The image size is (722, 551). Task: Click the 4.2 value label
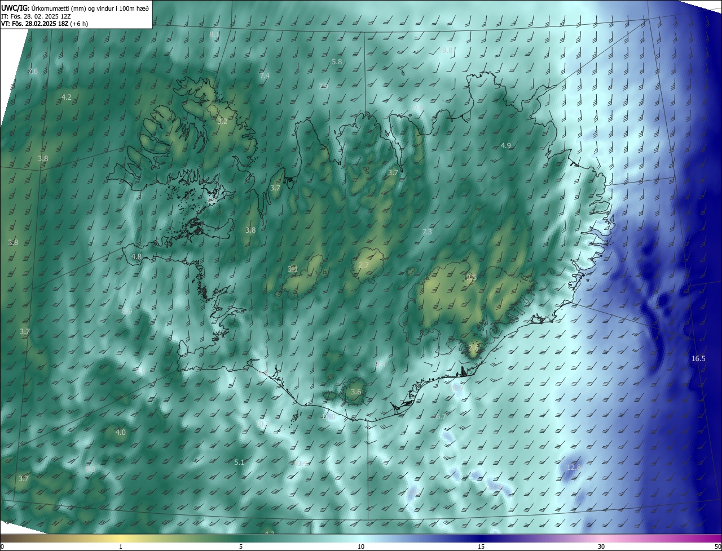[67, 97]
